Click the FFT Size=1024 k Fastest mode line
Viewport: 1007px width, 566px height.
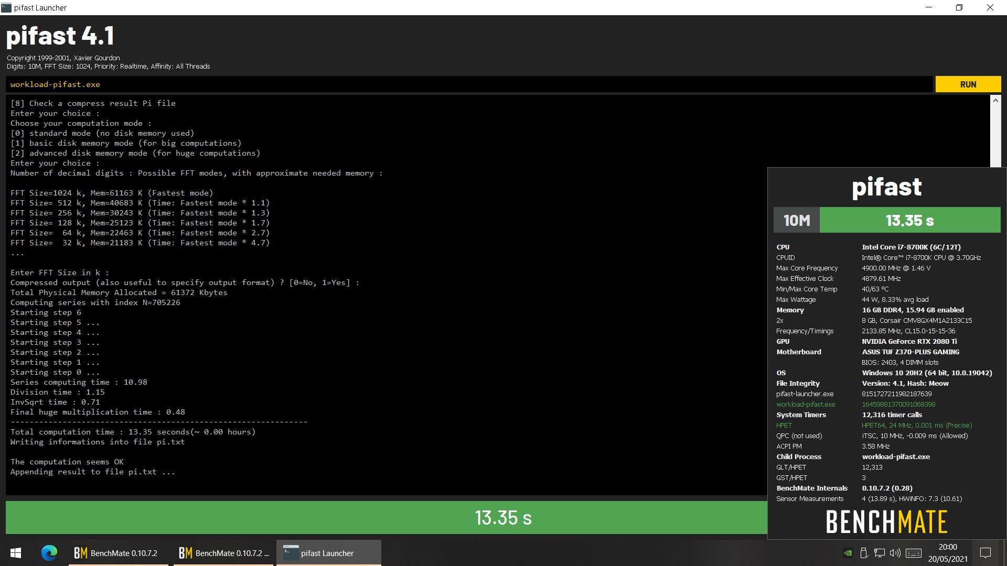tap(112, 193)
